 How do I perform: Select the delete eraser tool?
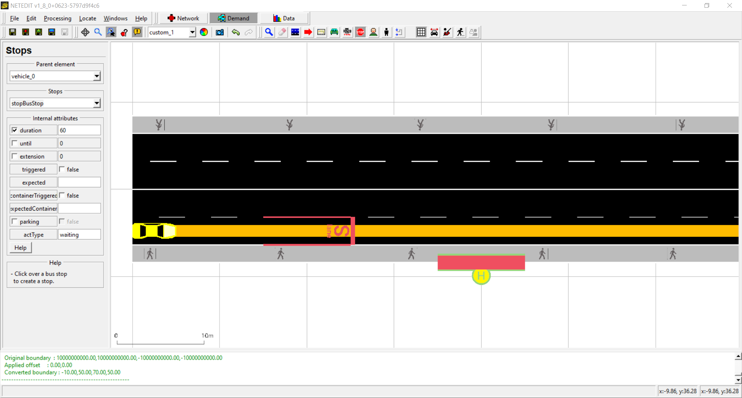[x=282, y=32]
